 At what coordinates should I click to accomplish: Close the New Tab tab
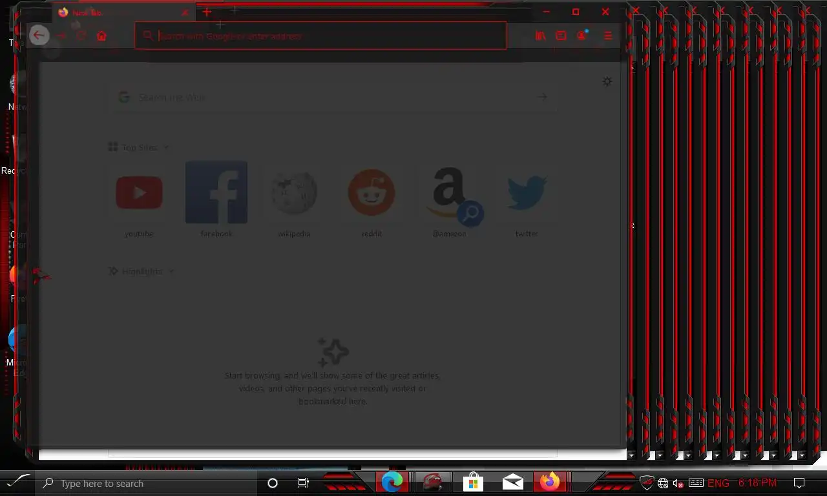coord(185,12)
